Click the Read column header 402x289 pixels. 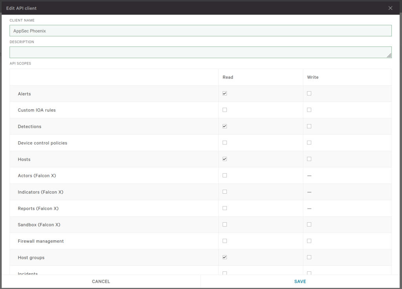tap(228, 77)
